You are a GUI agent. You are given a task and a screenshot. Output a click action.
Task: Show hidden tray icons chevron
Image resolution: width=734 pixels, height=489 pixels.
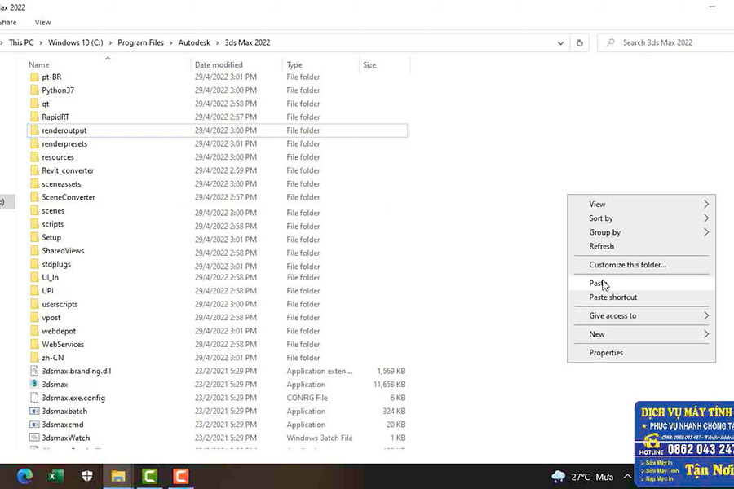click(627, 476)
